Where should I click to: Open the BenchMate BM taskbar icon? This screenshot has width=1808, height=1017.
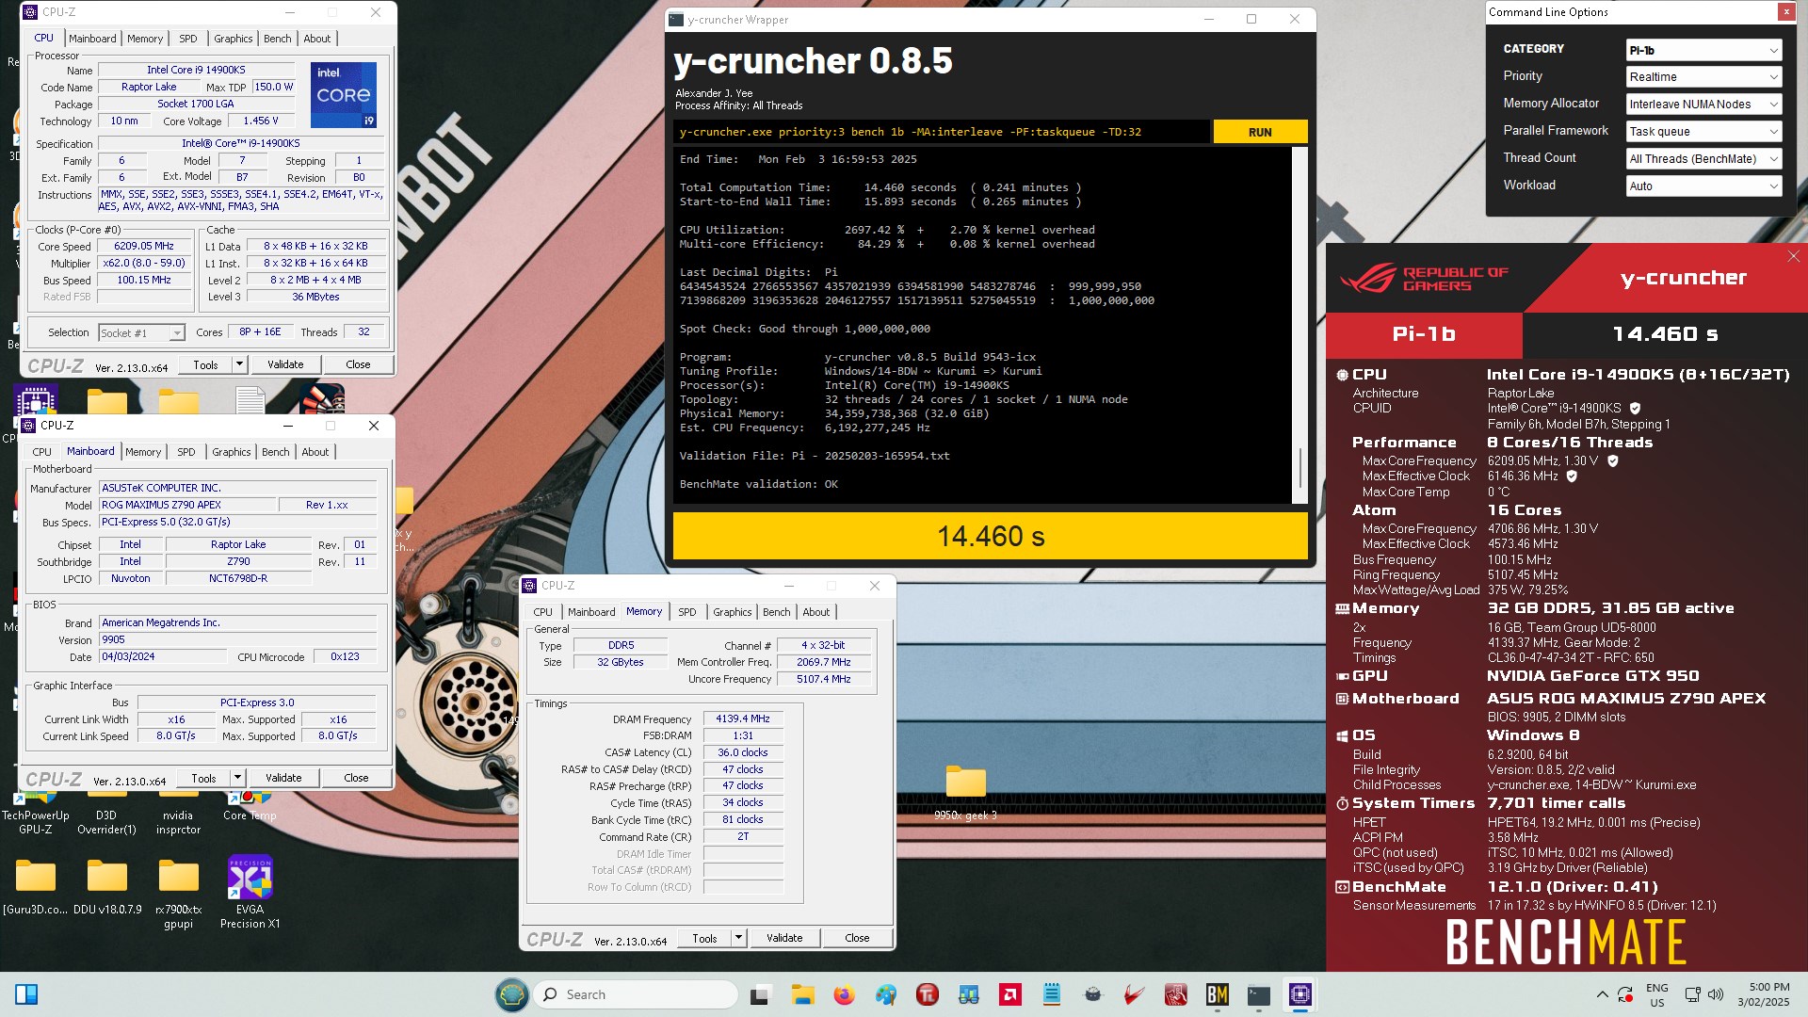(1217, 994)
